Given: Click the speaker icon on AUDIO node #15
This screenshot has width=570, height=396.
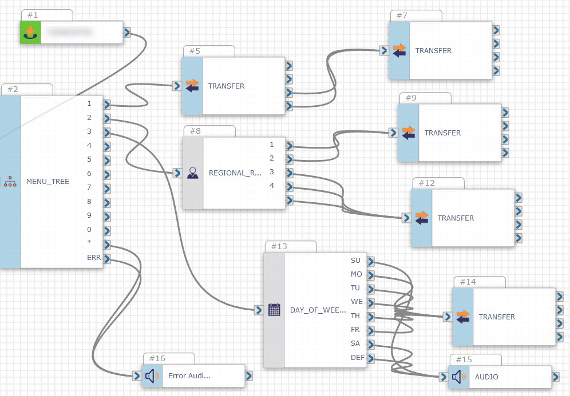Looking at the screenshot, I should [458, 377].
